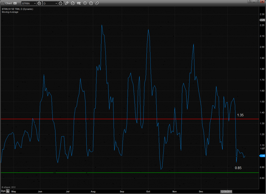The image size is (266, 194).
Task: Click the 1.50 level on price scale
Action: (x=262, y=101)
